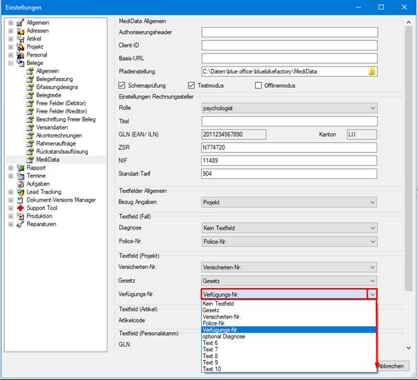Collapse the Belege tree node
This screenshot has width=418, height=380.
(x=10, y=63)
